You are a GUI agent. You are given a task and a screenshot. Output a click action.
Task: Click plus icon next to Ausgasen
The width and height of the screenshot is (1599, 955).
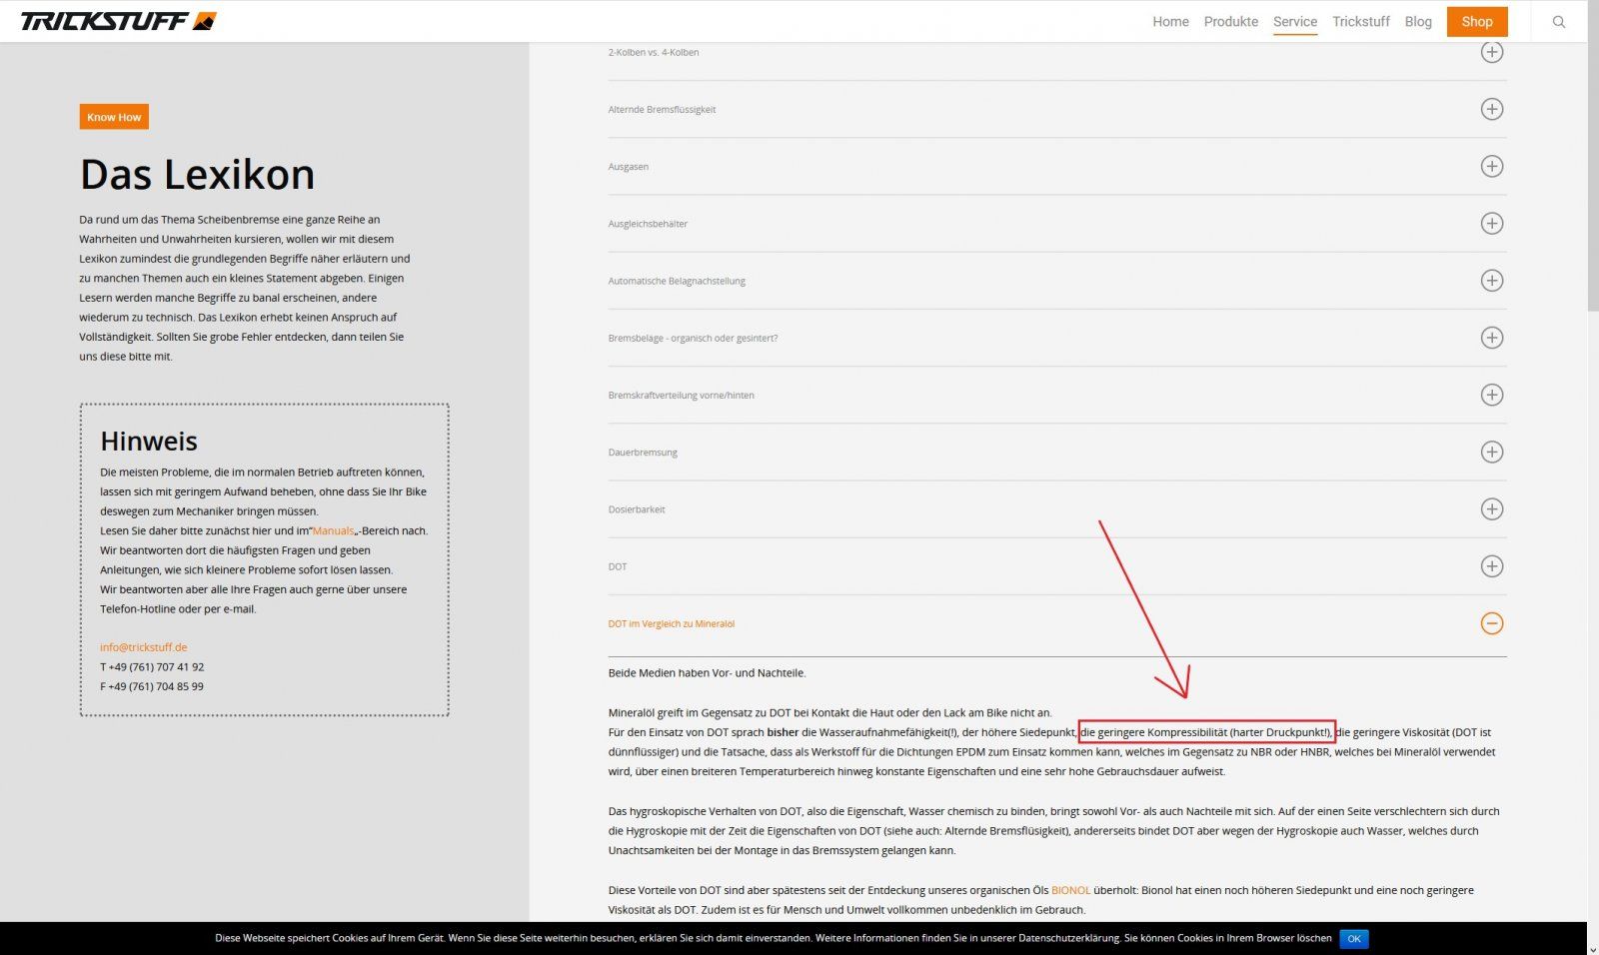click(x=1491, y=166)
